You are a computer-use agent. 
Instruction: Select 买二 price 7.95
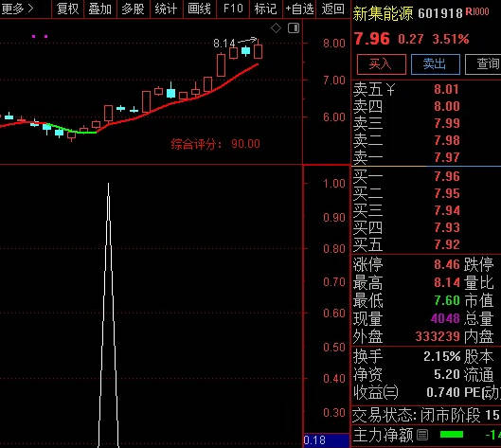[446, 193]
